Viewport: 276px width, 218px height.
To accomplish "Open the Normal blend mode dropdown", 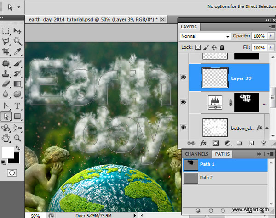I will (205, 36).
